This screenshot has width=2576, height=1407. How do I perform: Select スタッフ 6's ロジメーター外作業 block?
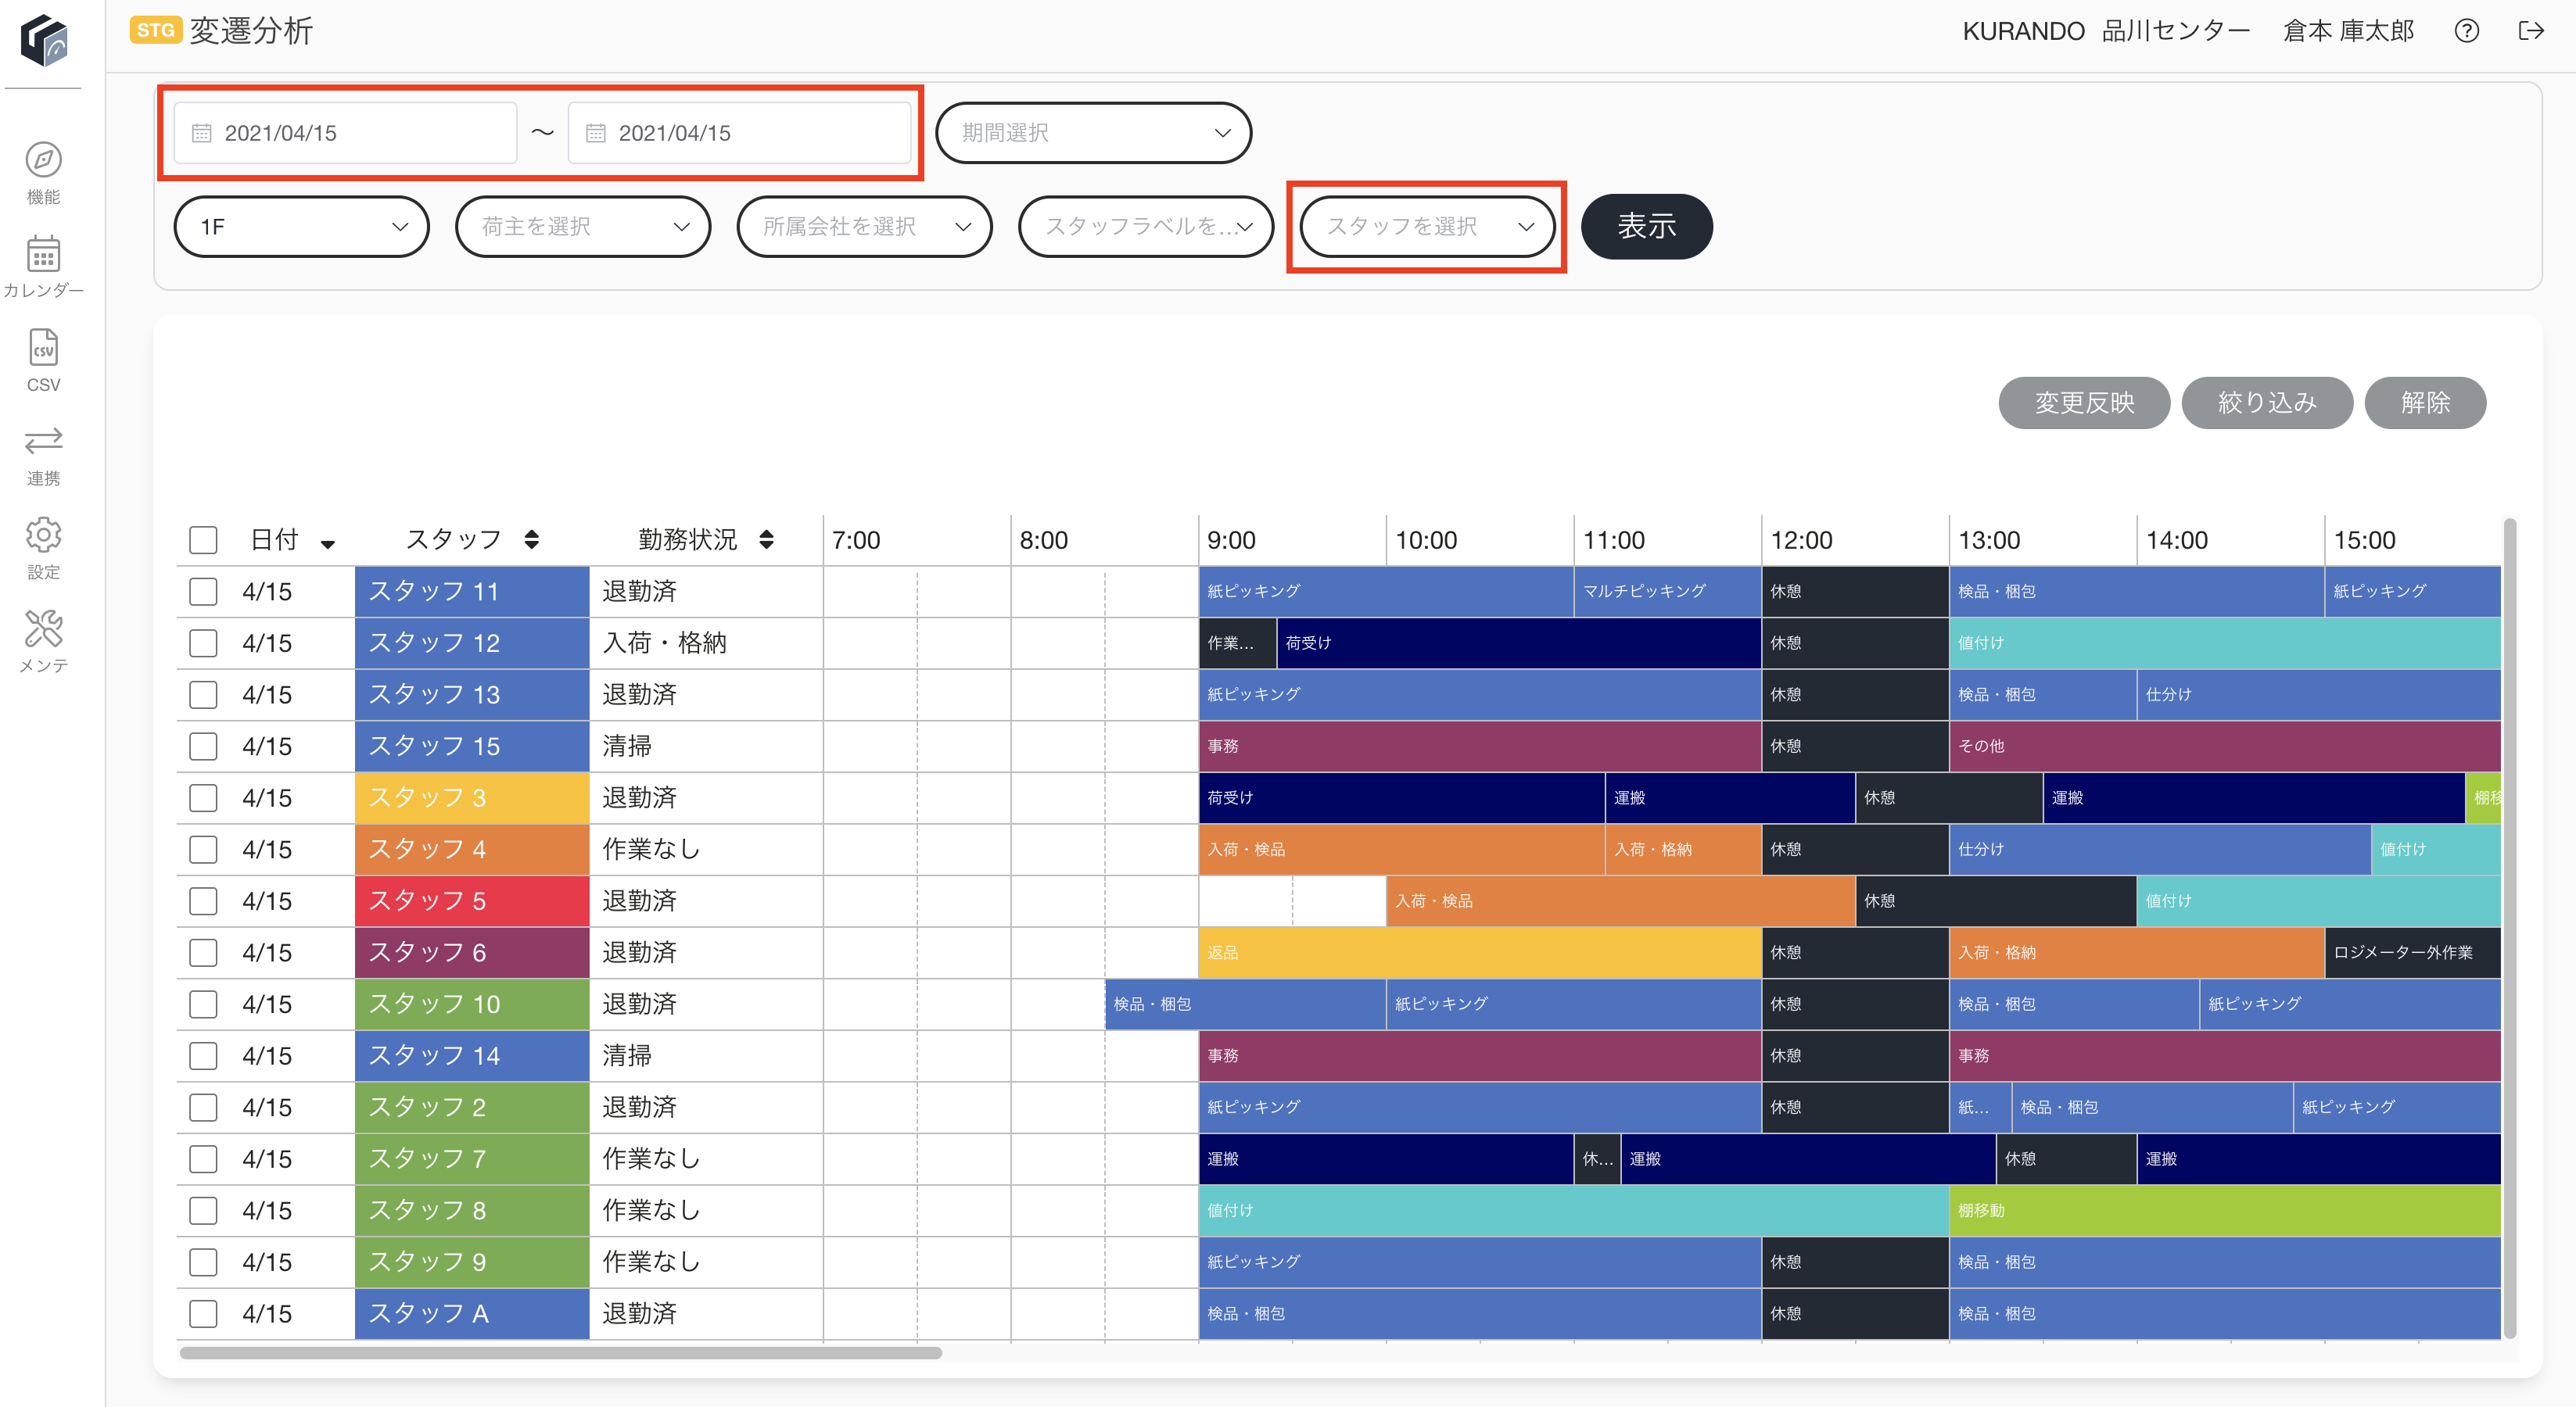(2412, 952)
